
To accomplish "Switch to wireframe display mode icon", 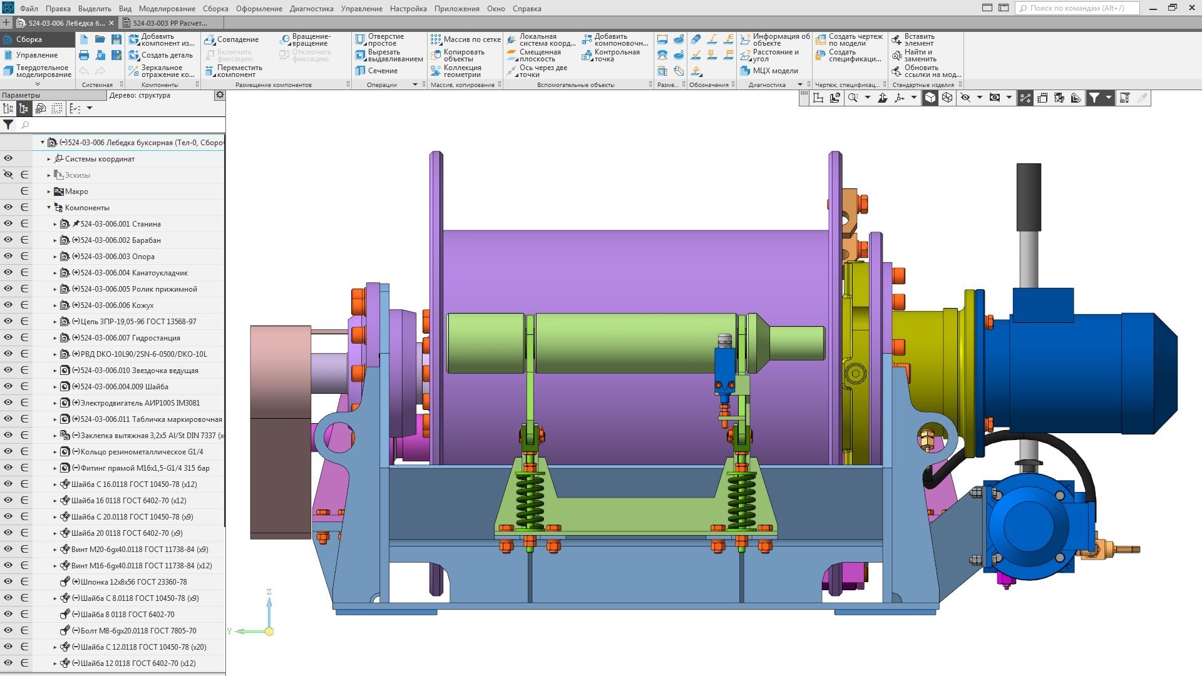I will point(947,98).
